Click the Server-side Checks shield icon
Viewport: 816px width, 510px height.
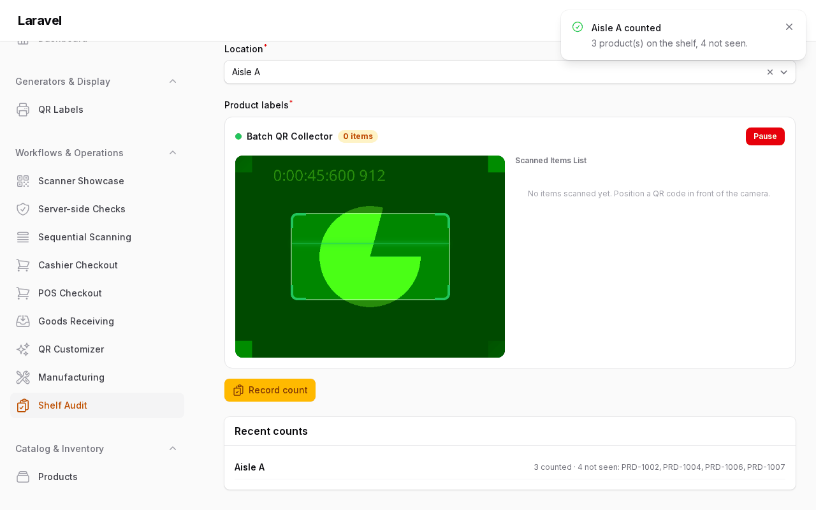(x=23, y=209)
